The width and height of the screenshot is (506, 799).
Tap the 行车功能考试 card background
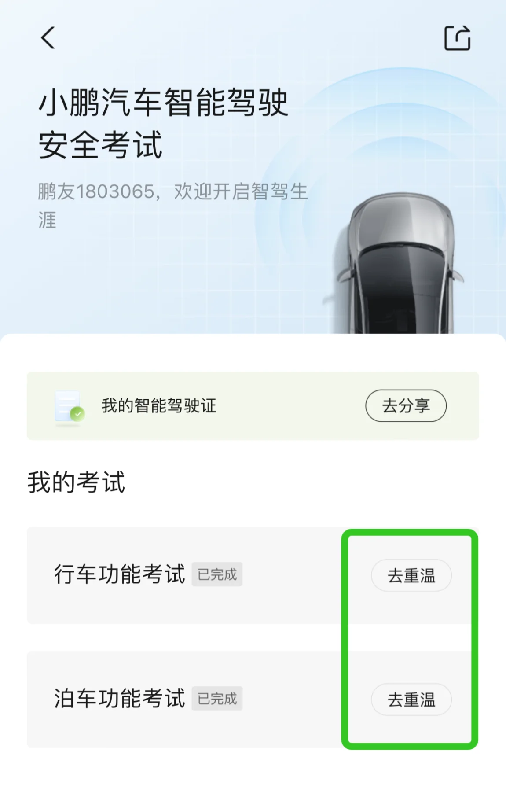(x=253, y=575)
